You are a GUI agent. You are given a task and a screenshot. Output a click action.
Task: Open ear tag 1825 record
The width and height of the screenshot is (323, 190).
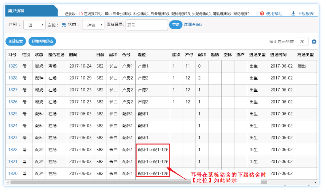click(x=13, y=114)
